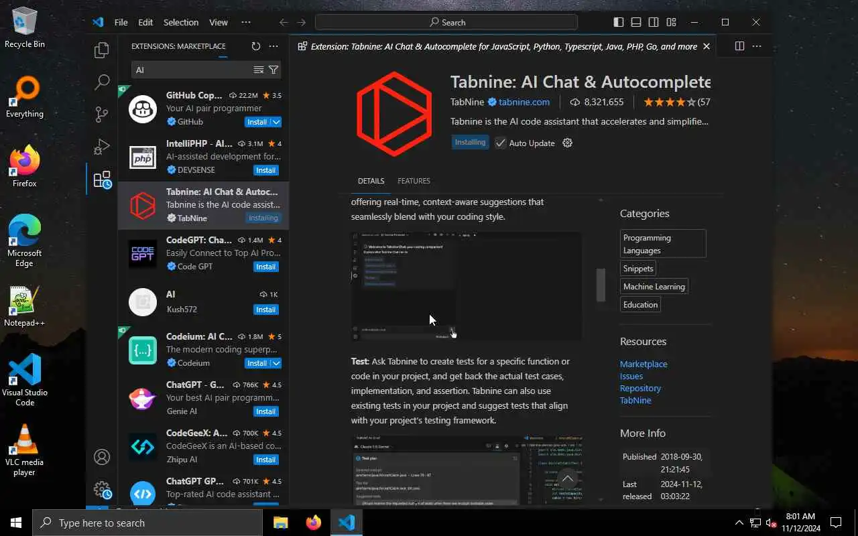This screenshot has width=858, height=536.
Task: Open the Search view in activity bar
Action: point(102,82)
